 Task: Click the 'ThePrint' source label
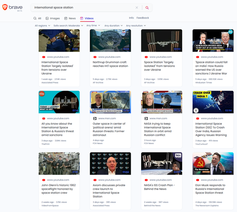click(x=46, y=144)
